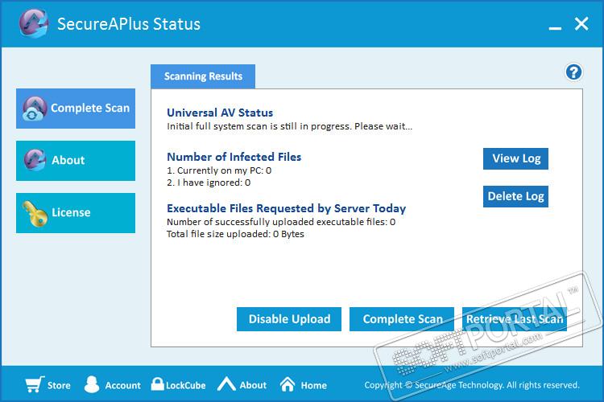Click the About sidebar logo icon

[34, 160]
